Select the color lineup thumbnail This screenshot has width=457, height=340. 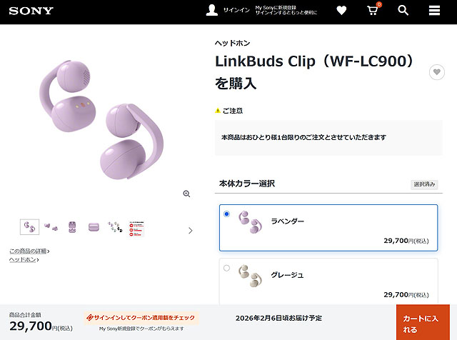tap(115, 227)
